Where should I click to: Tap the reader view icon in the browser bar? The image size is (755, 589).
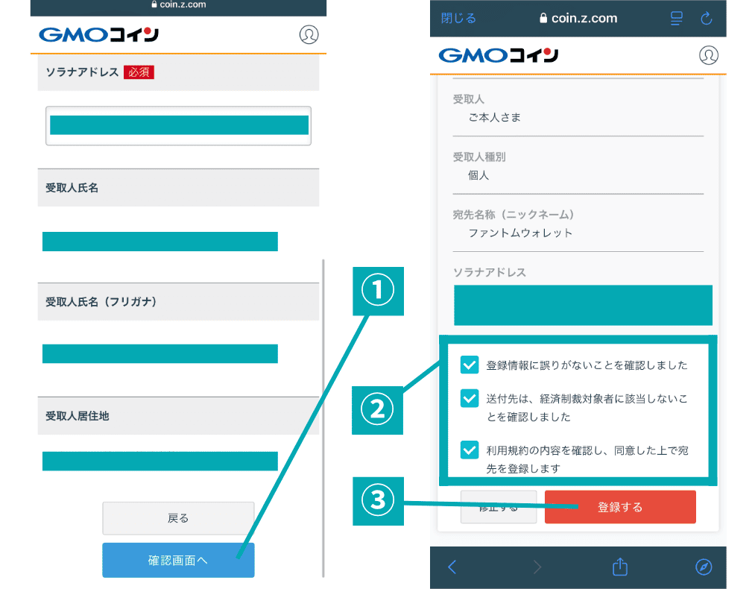point(677,19)
